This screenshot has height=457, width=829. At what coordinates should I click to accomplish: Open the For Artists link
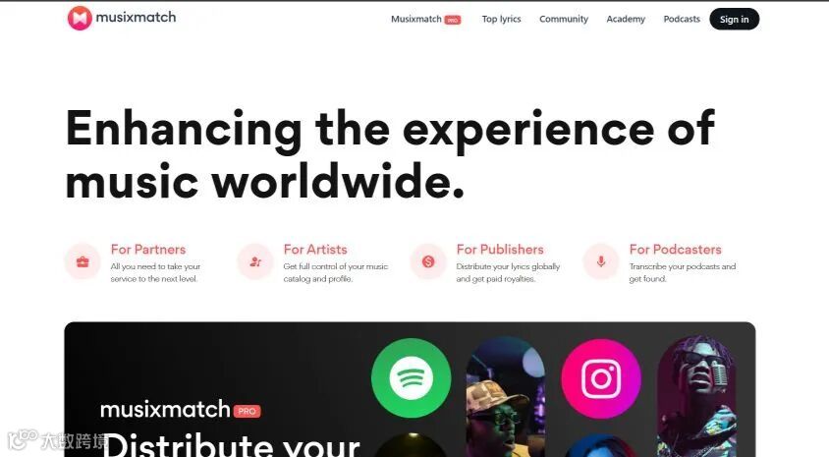pos(315,249)
